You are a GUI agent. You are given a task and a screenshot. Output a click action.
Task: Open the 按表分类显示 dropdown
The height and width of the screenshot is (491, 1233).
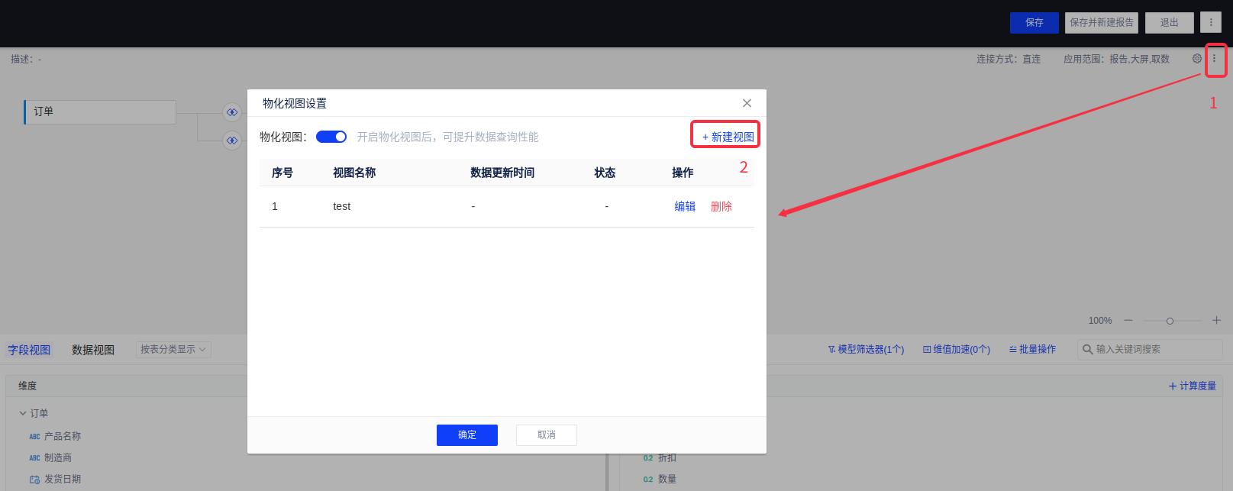(x=173, y=350)
